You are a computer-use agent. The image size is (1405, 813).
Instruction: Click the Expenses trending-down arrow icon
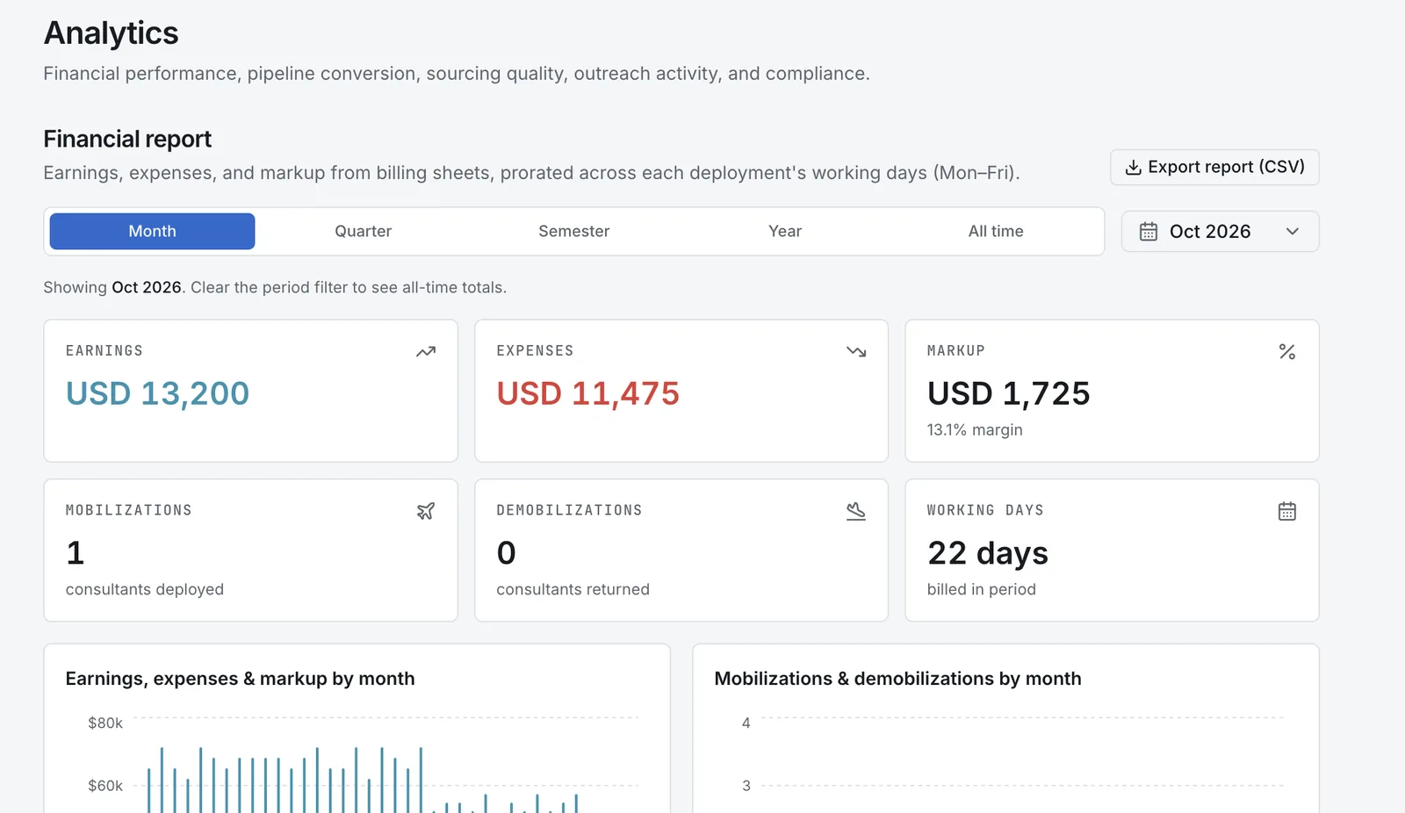click(x=856, y=352)
